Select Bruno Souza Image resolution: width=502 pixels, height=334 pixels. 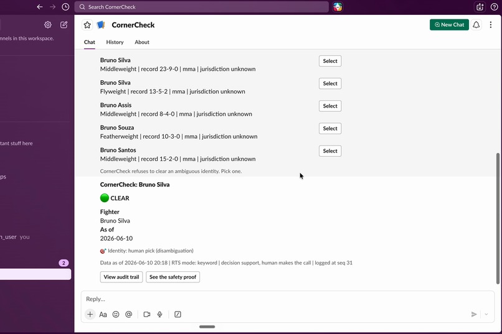point(330,129)
